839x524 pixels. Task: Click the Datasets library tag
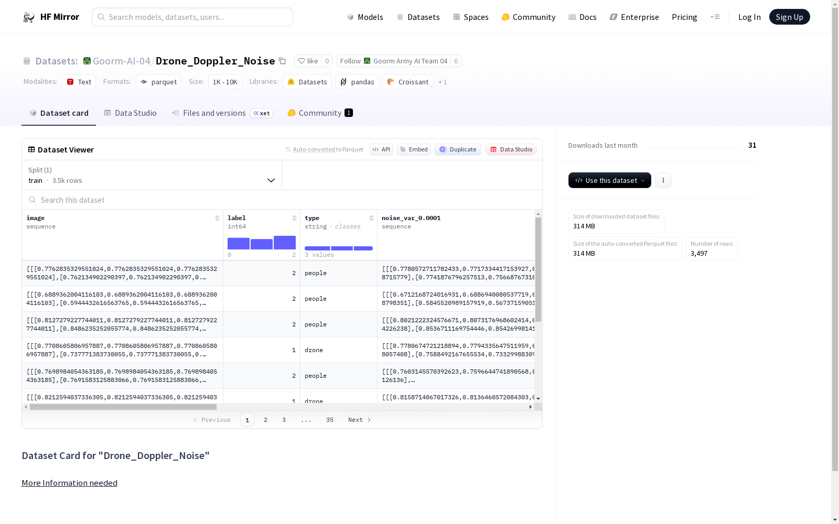pyautogui.click(x=307, y=82)
